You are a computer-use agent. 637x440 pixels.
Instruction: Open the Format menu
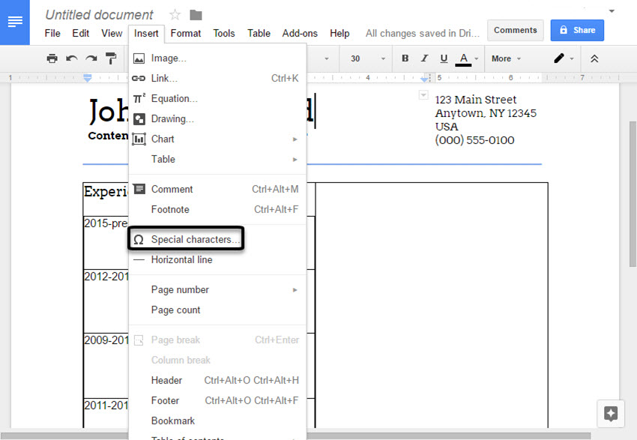point(186,33)
